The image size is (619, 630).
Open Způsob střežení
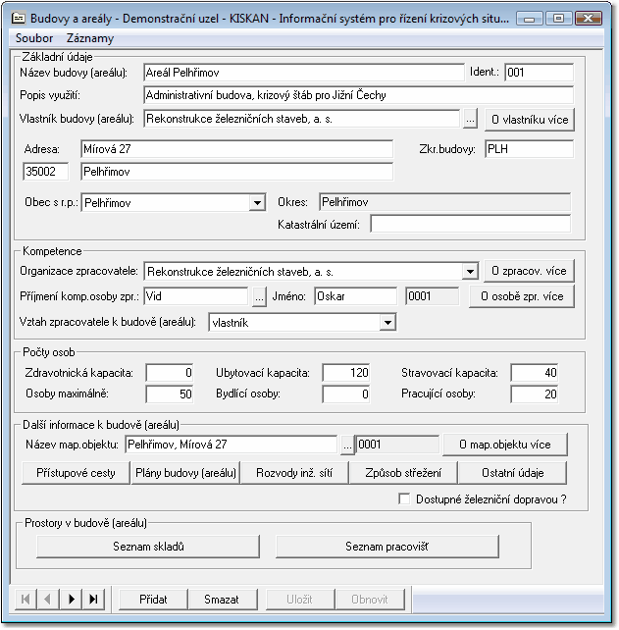(x=403, y=473)
